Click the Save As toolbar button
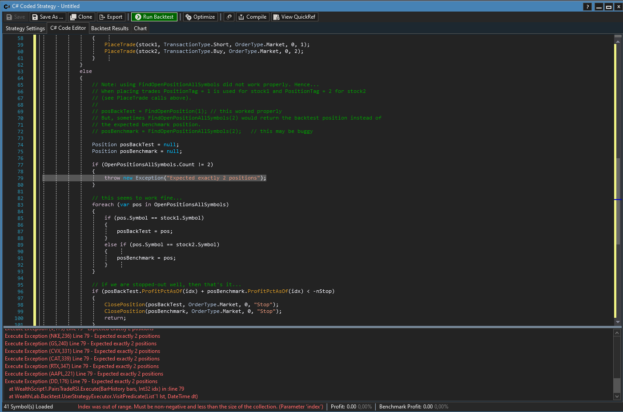Screen dimensions: 623x412 pos(48,17)
